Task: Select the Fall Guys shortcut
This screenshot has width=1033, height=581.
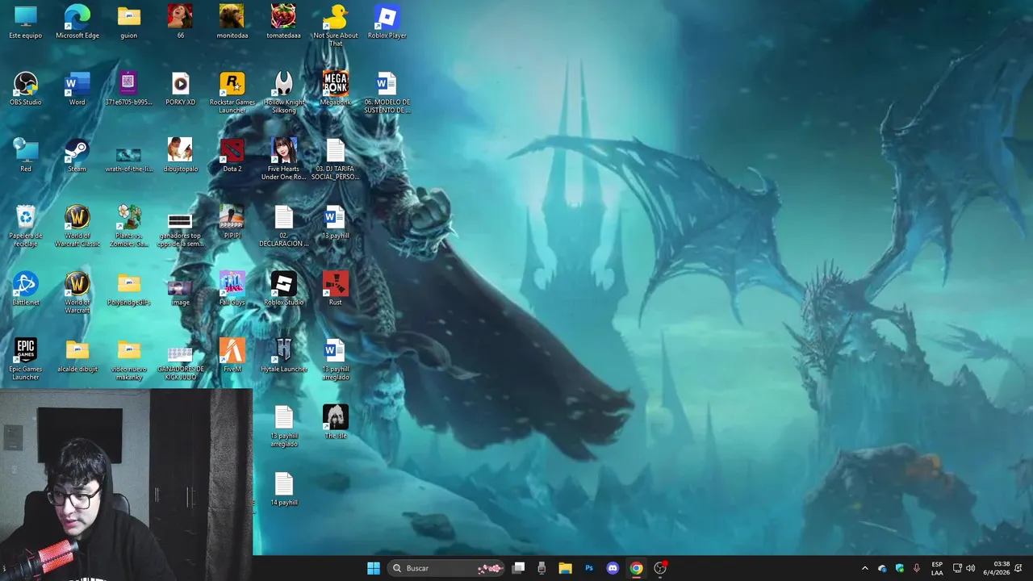Action: pos(232,289)
